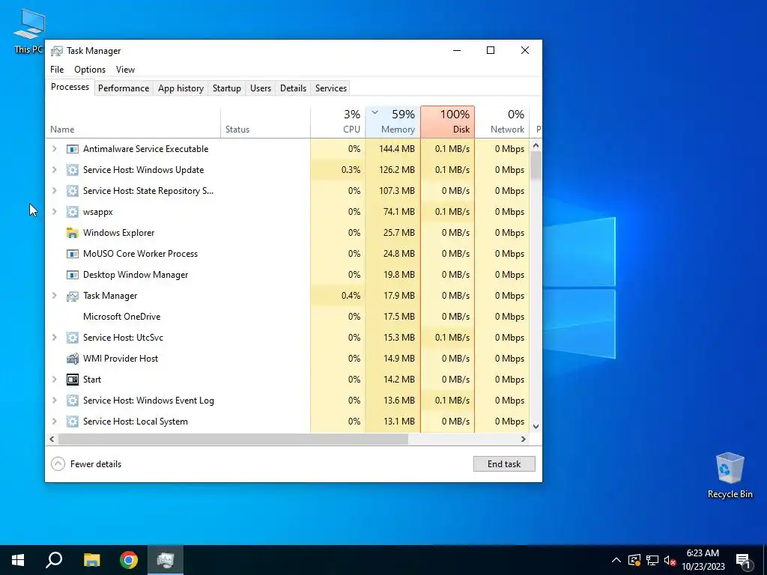Click the vertical scrollbar thumb
Viewport: 767px width, 575px height.
point(536,165)
